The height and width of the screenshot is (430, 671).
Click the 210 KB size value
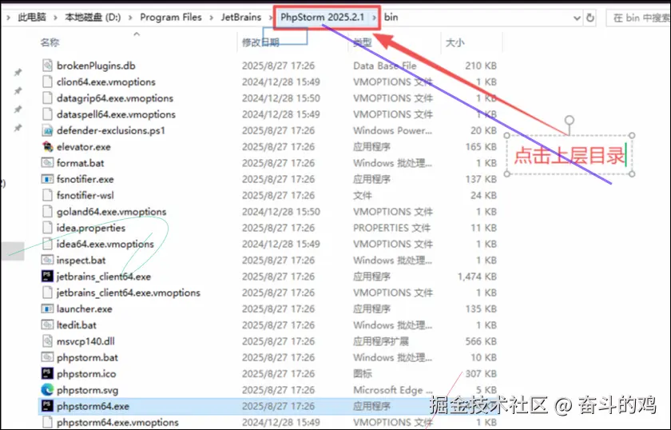(x=481, y=66)
